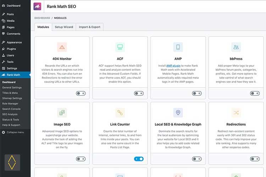This screenshot has width=266, height=177.
Task: Click the Comments bubble icon
Action: pos(3,34)
